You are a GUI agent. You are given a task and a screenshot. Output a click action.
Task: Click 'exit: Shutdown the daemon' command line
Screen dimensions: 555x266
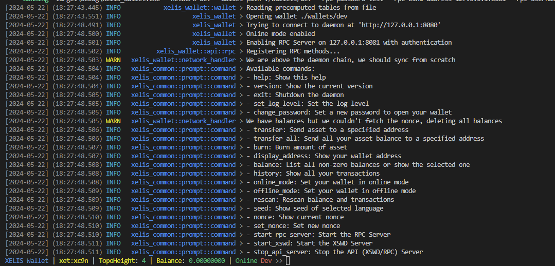pyautogui.click(x=295, y=94)
